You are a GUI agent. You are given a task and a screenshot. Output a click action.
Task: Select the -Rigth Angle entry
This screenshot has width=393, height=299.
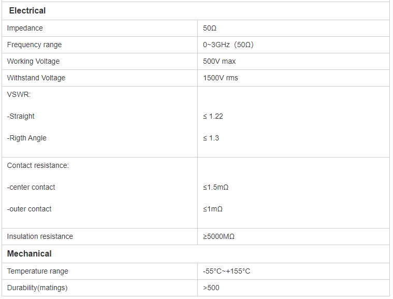[26, 138]
